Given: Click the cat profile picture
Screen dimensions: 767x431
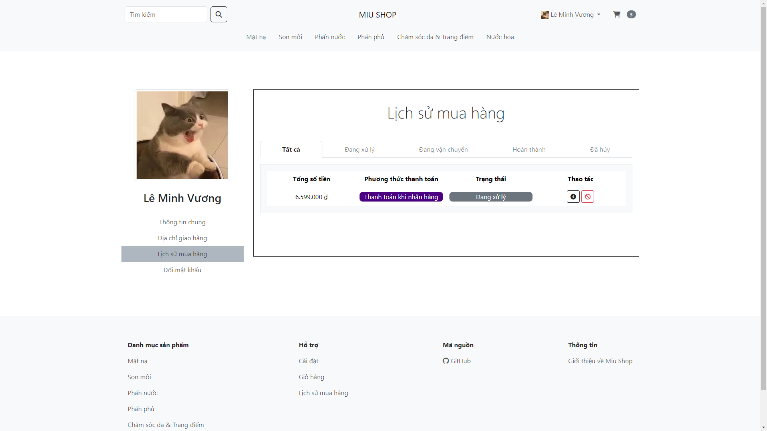Looking at the screenshot, I should click(182, 135).
